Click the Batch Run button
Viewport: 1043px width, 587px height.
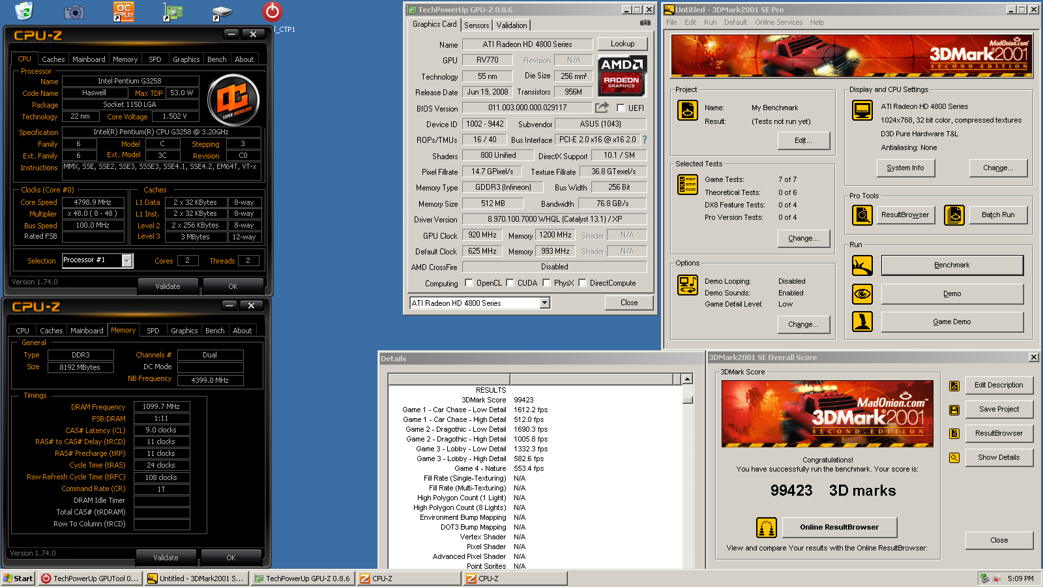[x=998, y=215]
